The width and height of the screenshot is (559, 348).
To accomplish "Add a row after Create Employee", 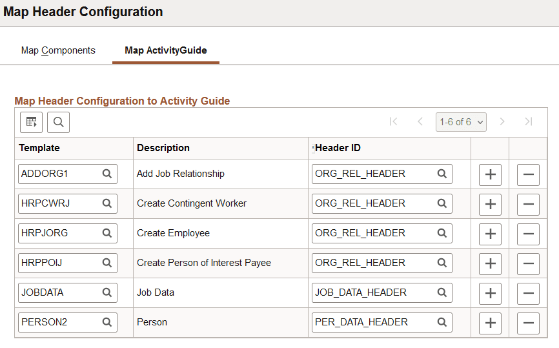I will [x=490, y=234].
